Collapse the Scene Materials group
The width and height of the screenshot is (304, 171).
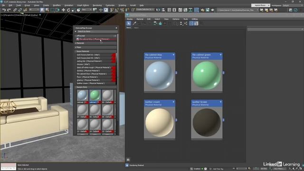(76, 51)
